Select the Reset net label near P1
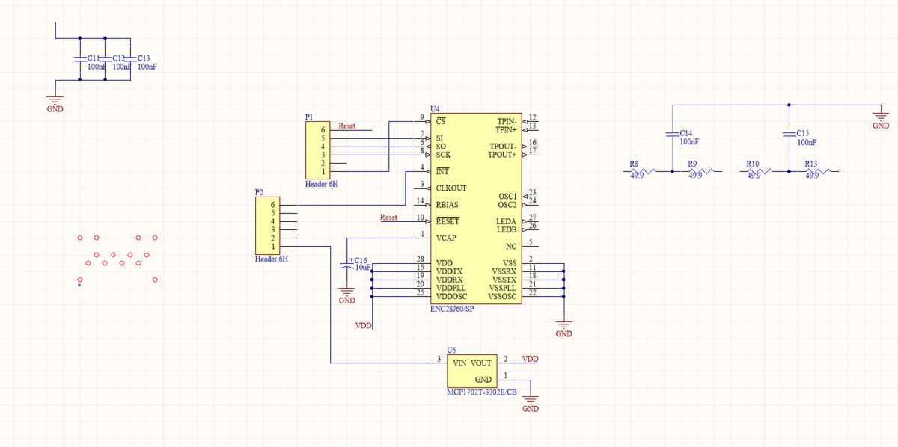Image resolution: width=898 pixels, height=447 pixels. click(346, 126)
